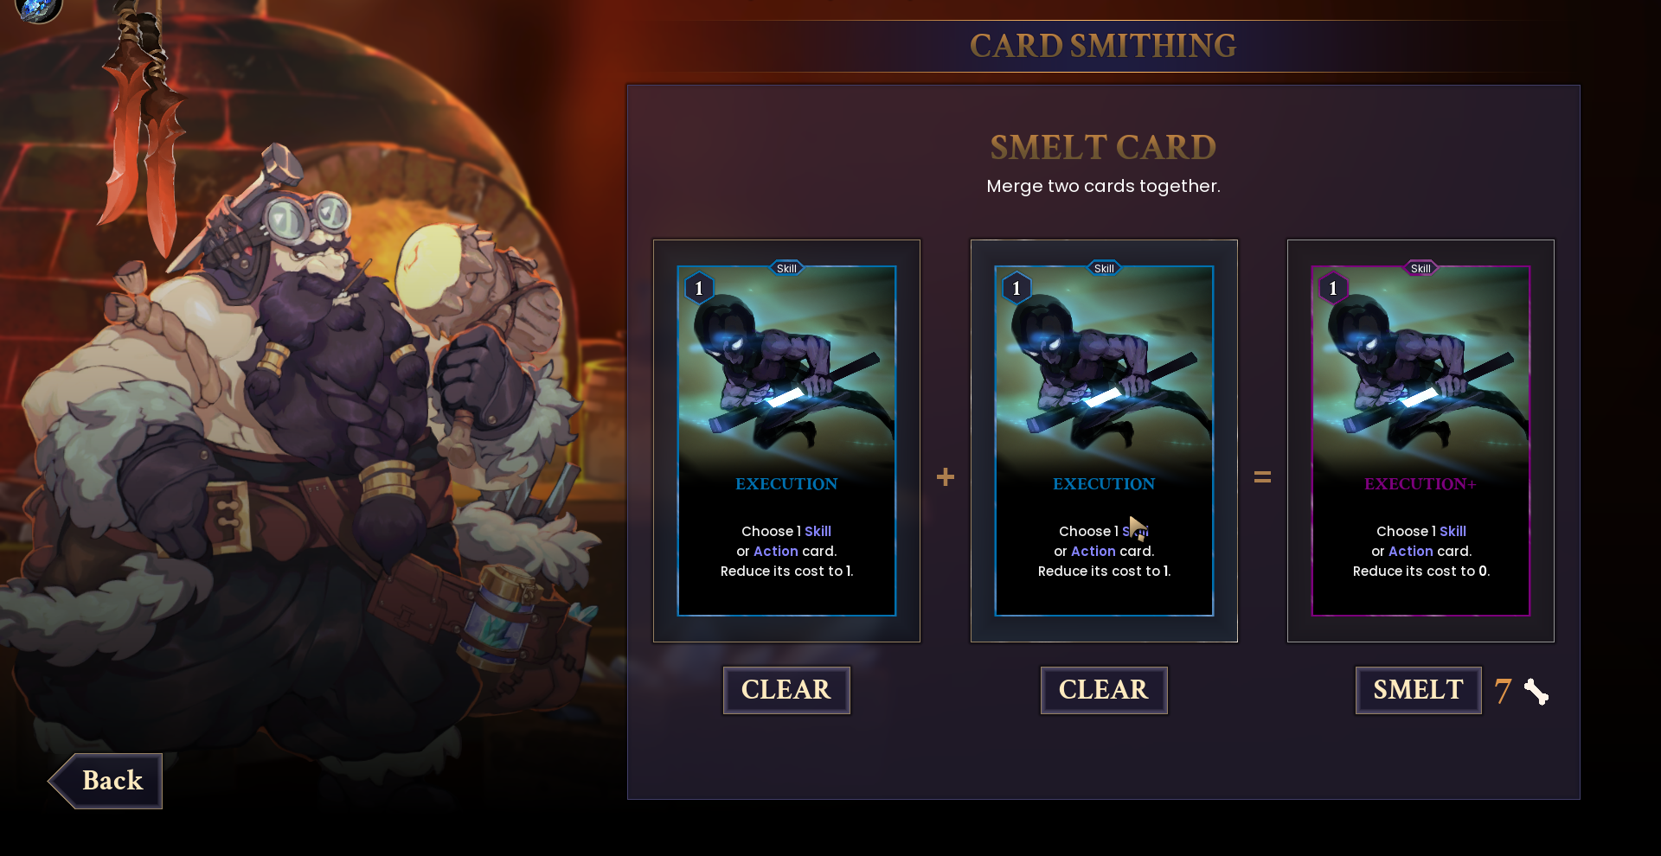The height and width of the screenshot is (856, 1661).
Task: Click the plus symbol between cards
Action: 946,476
